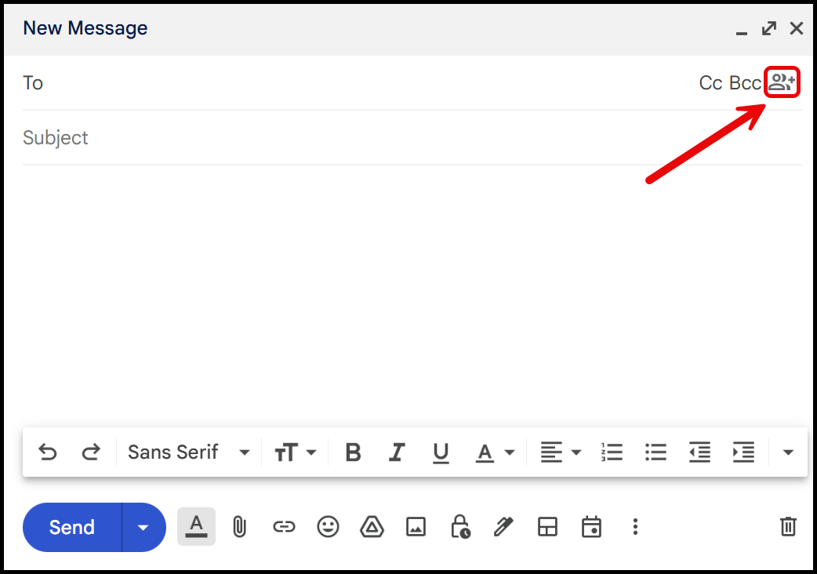817x574 pixels.
Task: Insert a link with the chain icon
Action: pyautogui.click(x=284, y=527)
